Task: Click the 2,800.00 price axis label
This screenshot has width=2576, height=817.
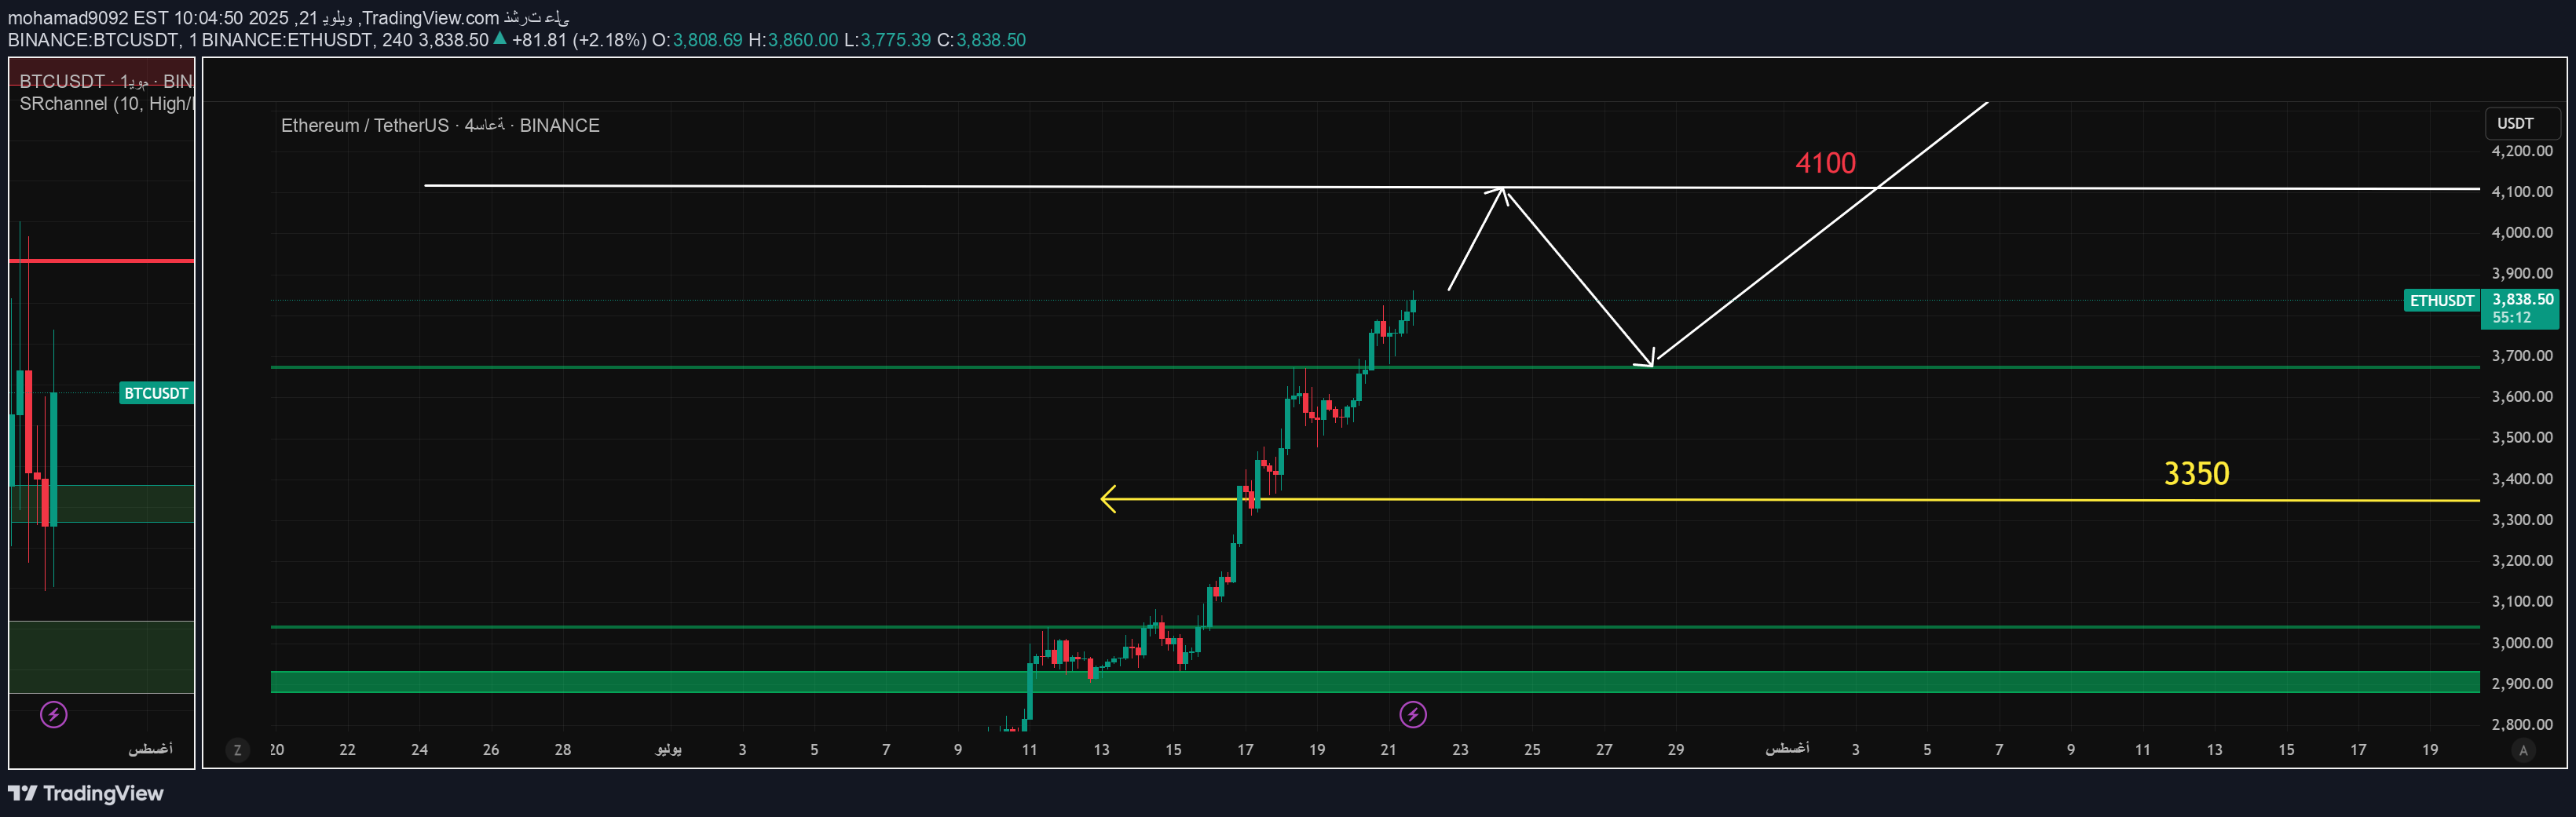Action: tap(2521, 725)
